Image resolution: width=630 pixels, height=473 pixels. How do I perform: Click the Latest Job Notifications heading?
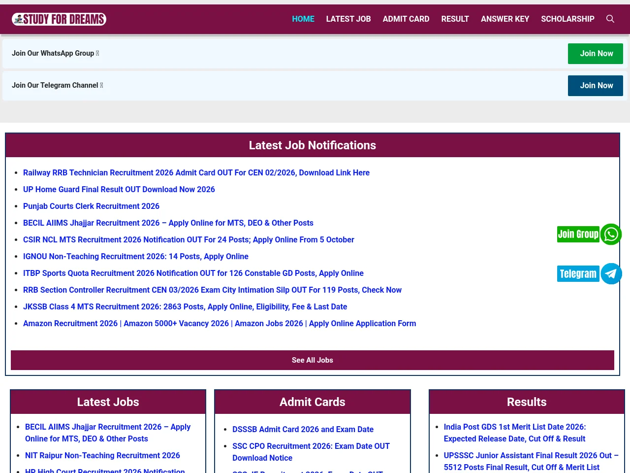313,145
